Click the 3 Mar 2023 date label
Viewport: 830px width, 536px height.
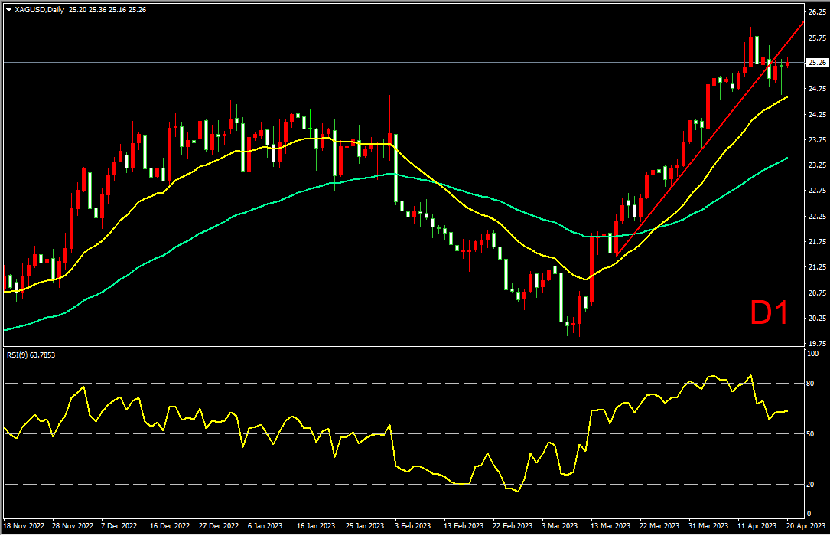click(559, 526)
